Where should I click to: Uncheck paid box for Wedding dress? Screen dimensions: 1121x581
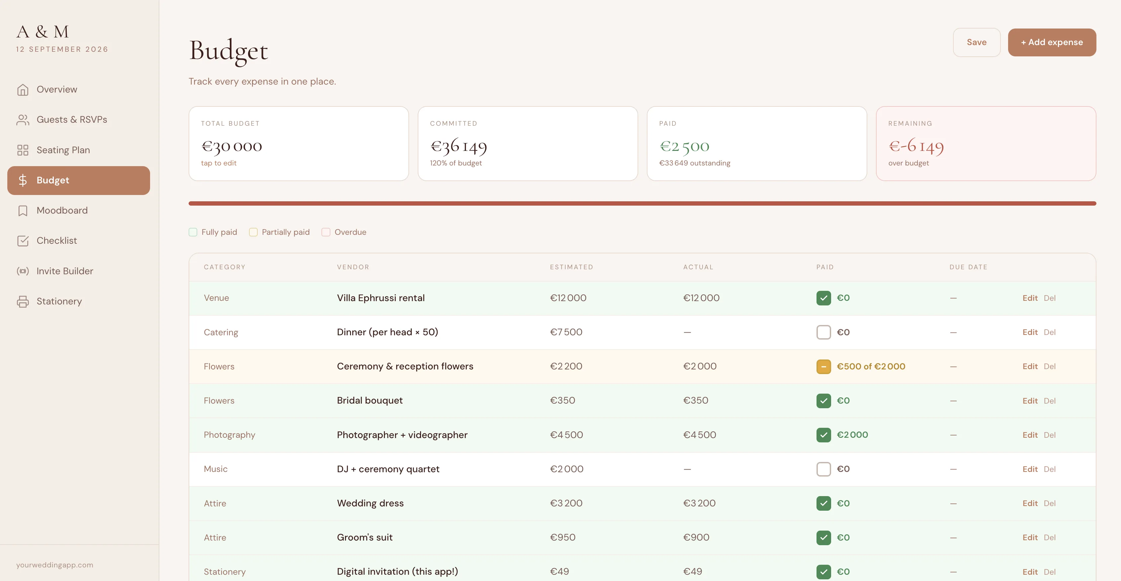[x=823, y=504]
